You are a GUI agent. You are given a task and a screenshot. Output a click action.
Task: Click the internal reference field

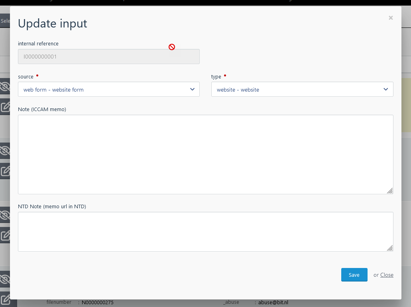tap(108, 57)
